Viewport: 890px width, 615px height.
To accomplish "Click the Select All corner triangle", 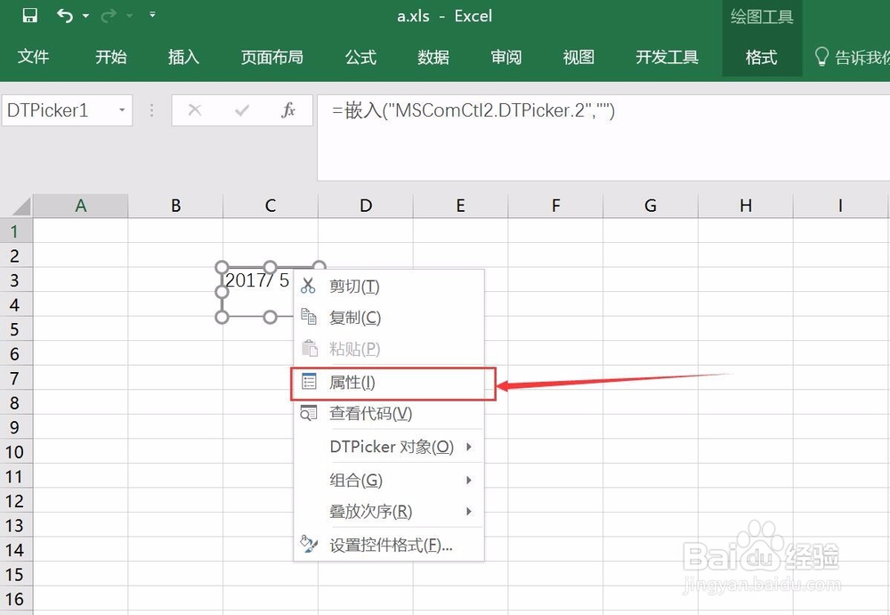I will [x=20, y=206].
